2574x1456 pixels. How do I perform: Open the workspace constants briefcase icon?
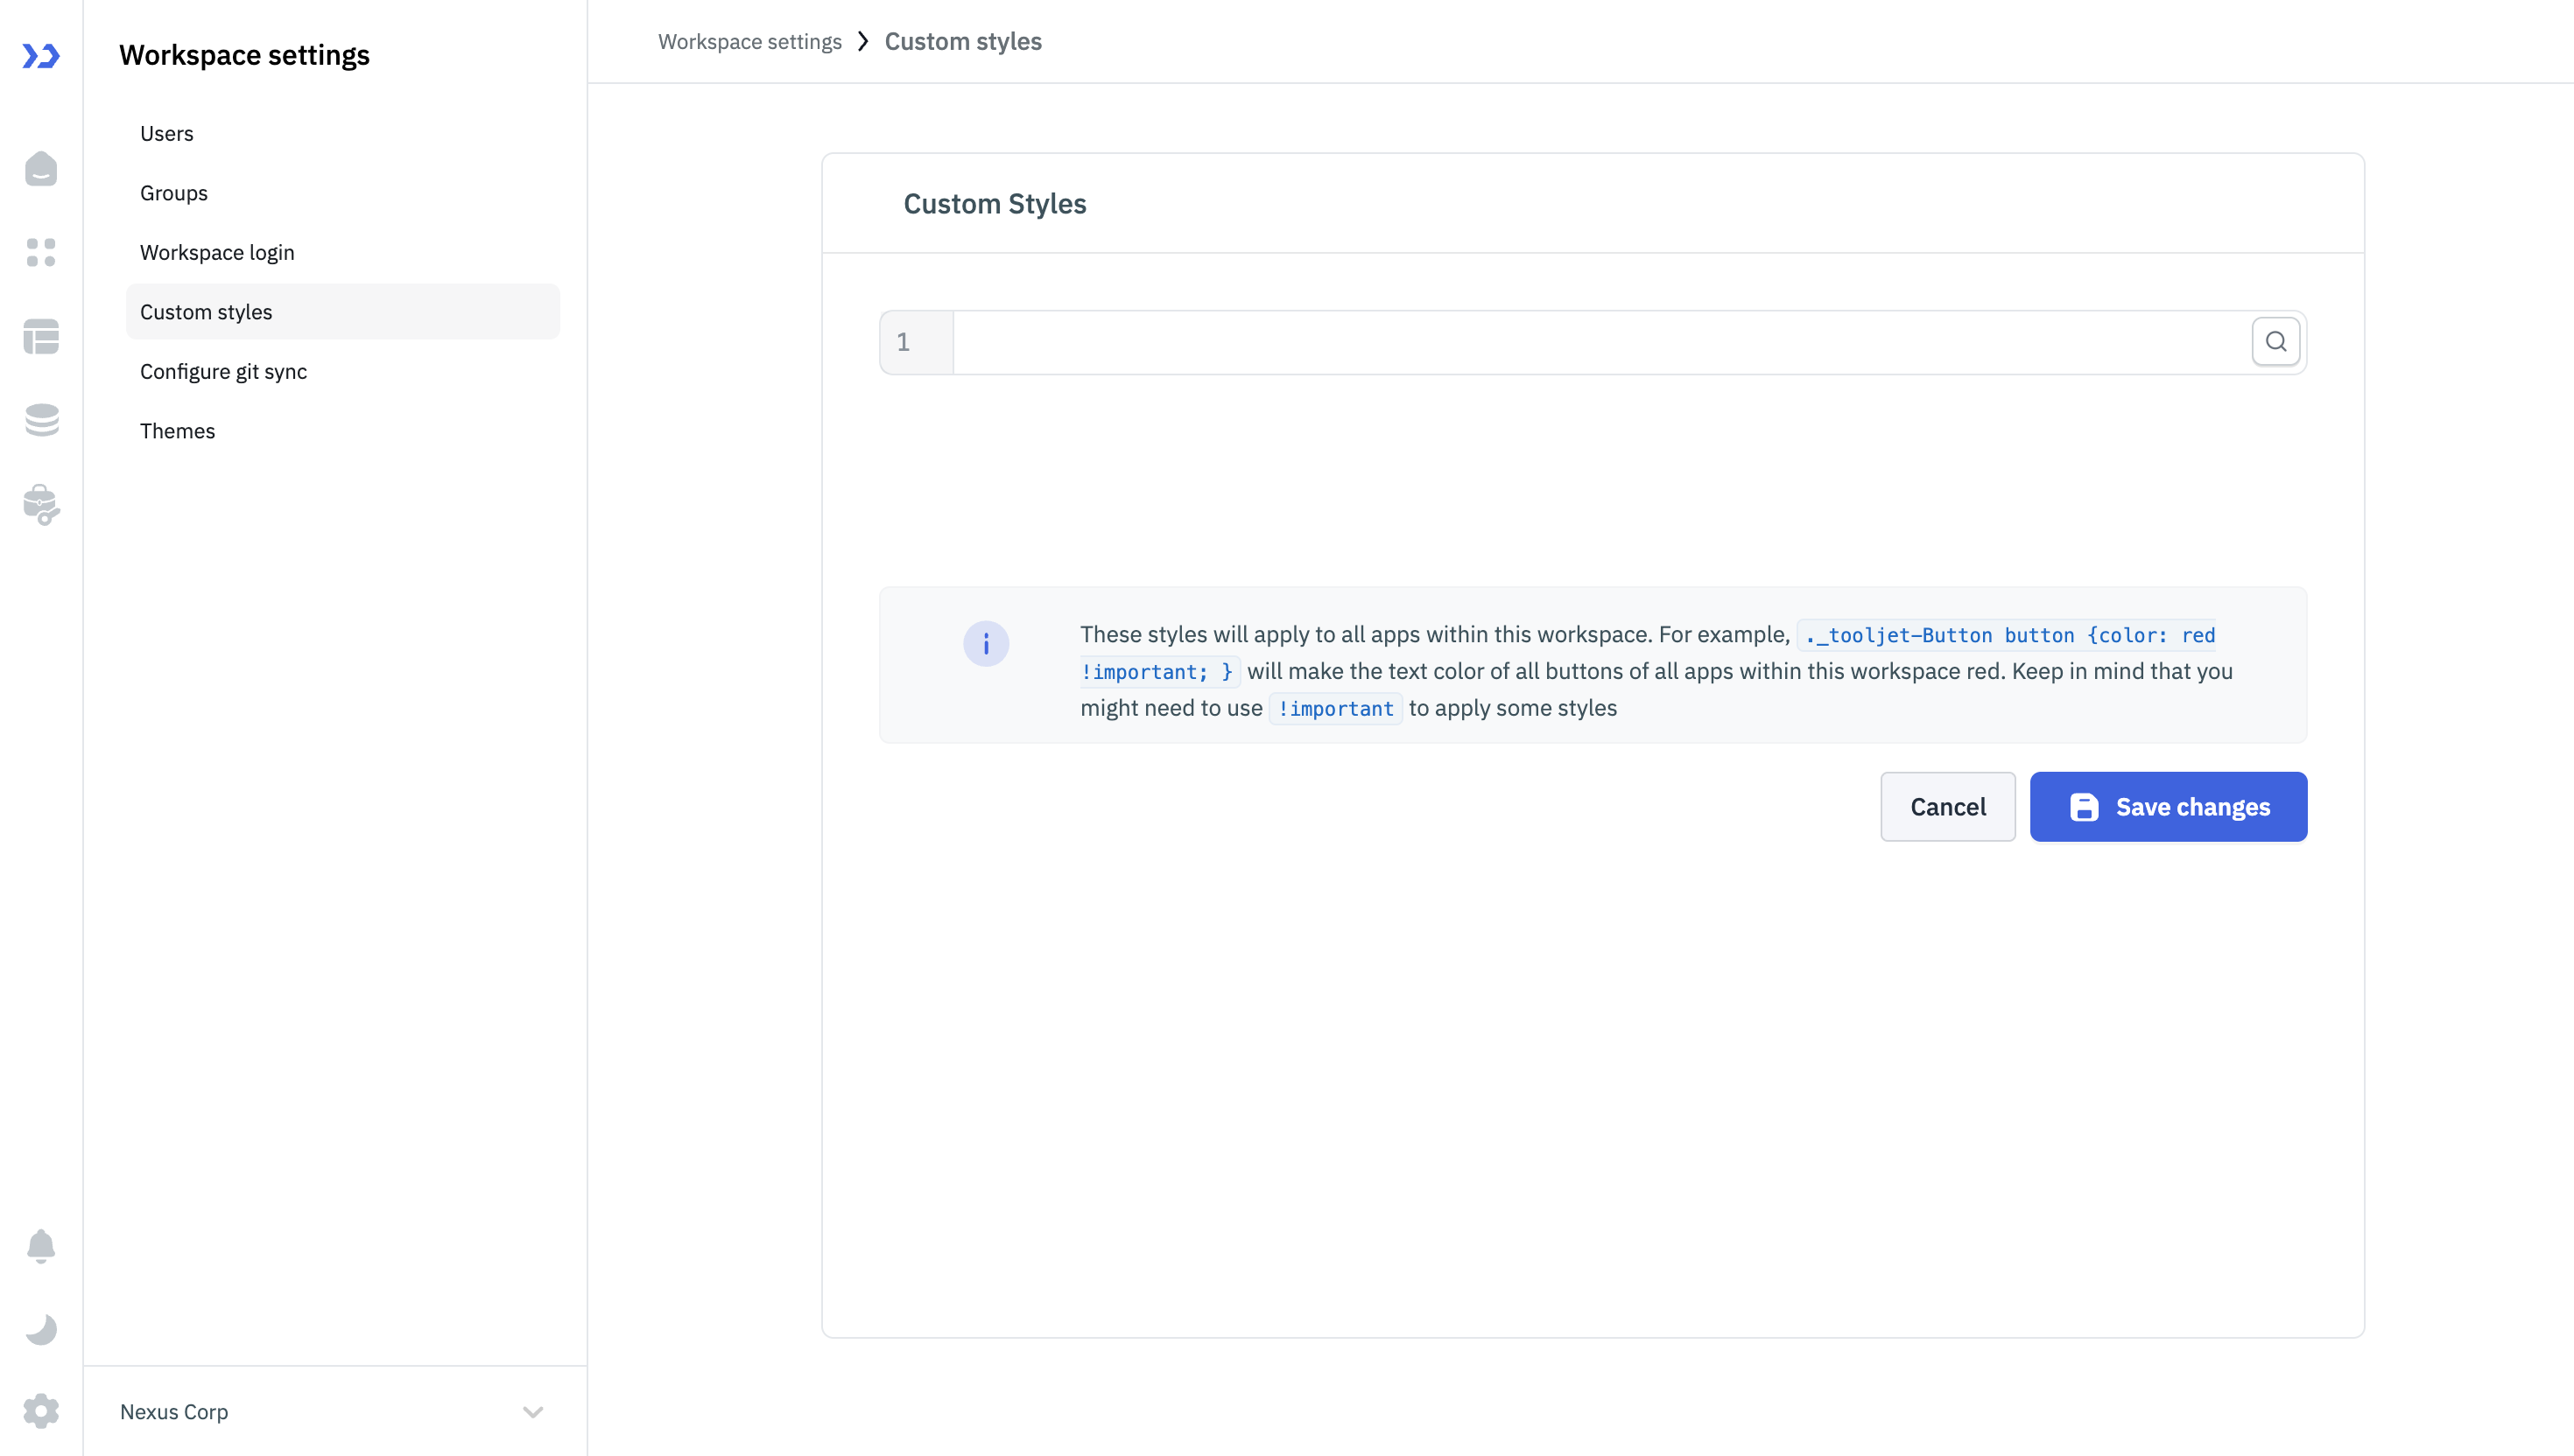(41, 505)
